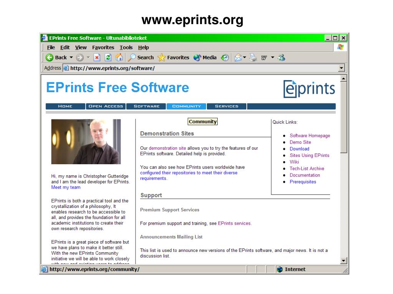This screenshot has width=393, height=294.
Task: Open Prerequisites quick link
Action: tap(303, 182)
